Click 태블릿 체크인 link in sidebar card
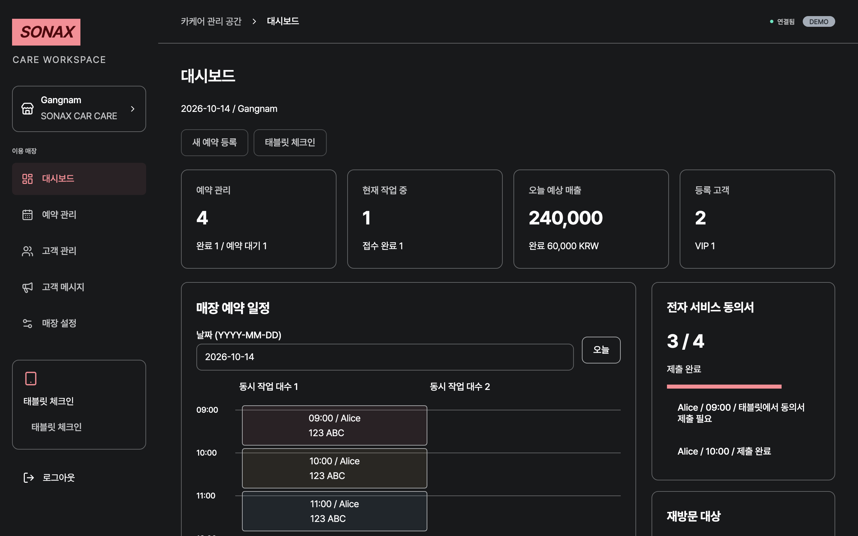 click(57, 427)
